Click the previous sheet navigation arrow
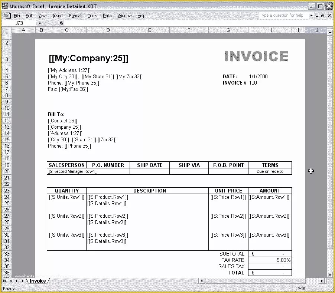335x293 pixels. [12, 281]
